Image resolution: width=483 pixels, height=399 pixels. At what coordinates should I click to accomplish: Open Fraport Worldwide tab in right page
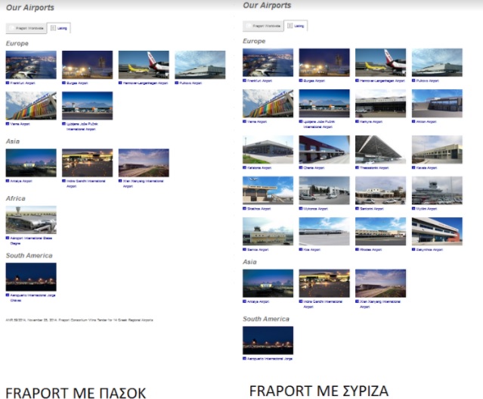click(x=263, y=26)
